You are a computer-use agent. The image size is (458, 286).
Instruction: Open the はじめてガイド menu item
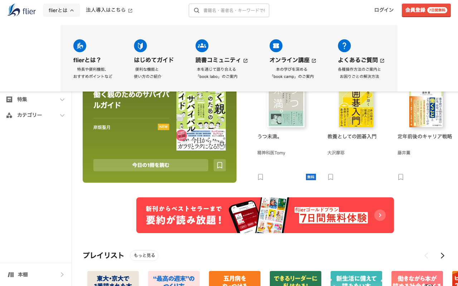[x=154, y=59]
